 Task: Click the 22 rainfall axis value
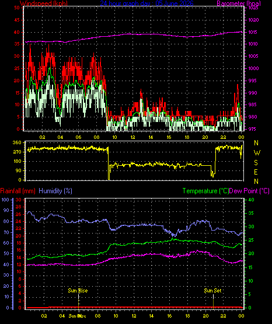[18, 228]
